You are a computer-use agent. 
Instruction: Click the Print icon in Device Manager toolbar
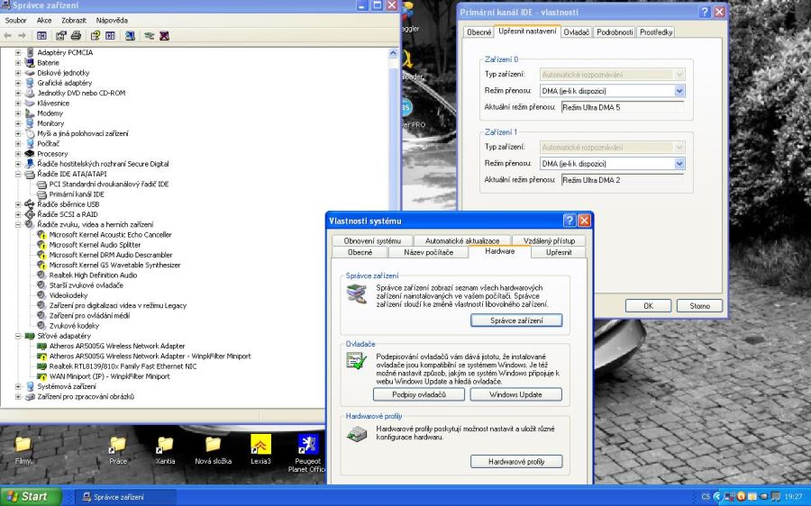click(77, 36)
